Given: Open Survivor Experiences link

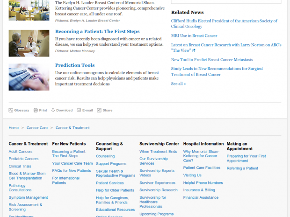Looking at the screenshot, I should click(157, 182).
